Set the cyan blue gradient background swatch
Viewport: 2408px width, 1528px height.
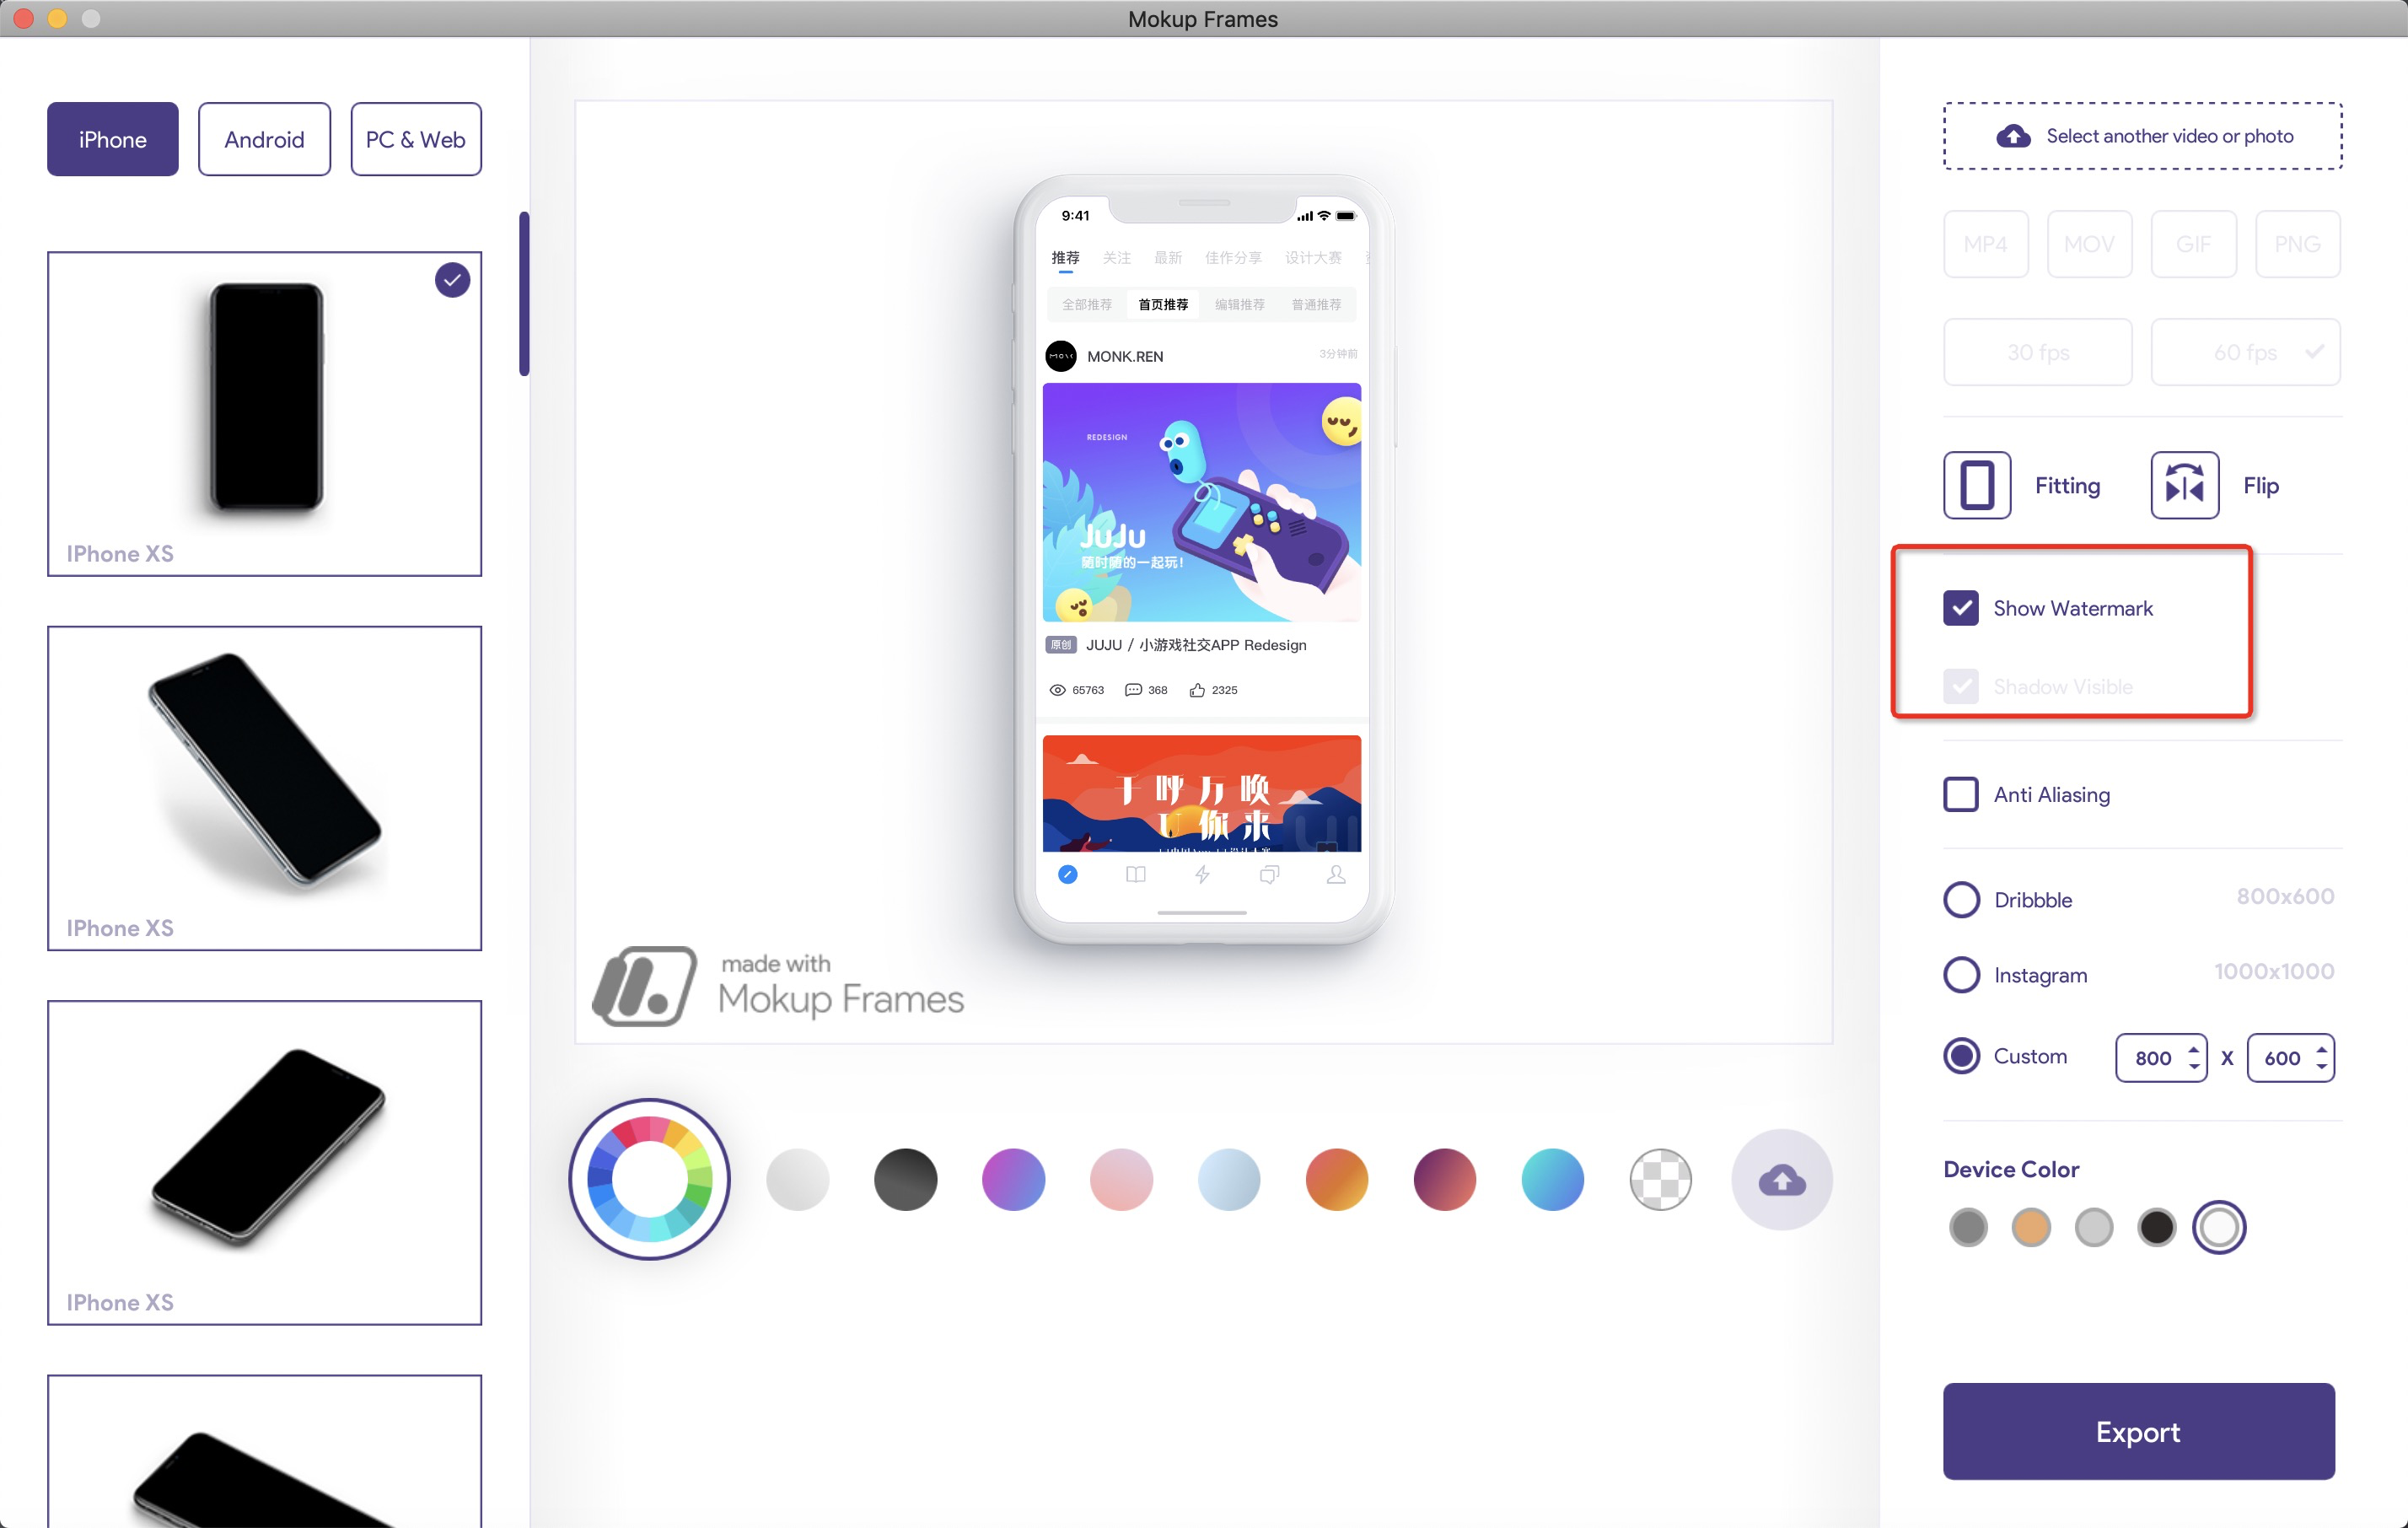click(1552, 1179)
